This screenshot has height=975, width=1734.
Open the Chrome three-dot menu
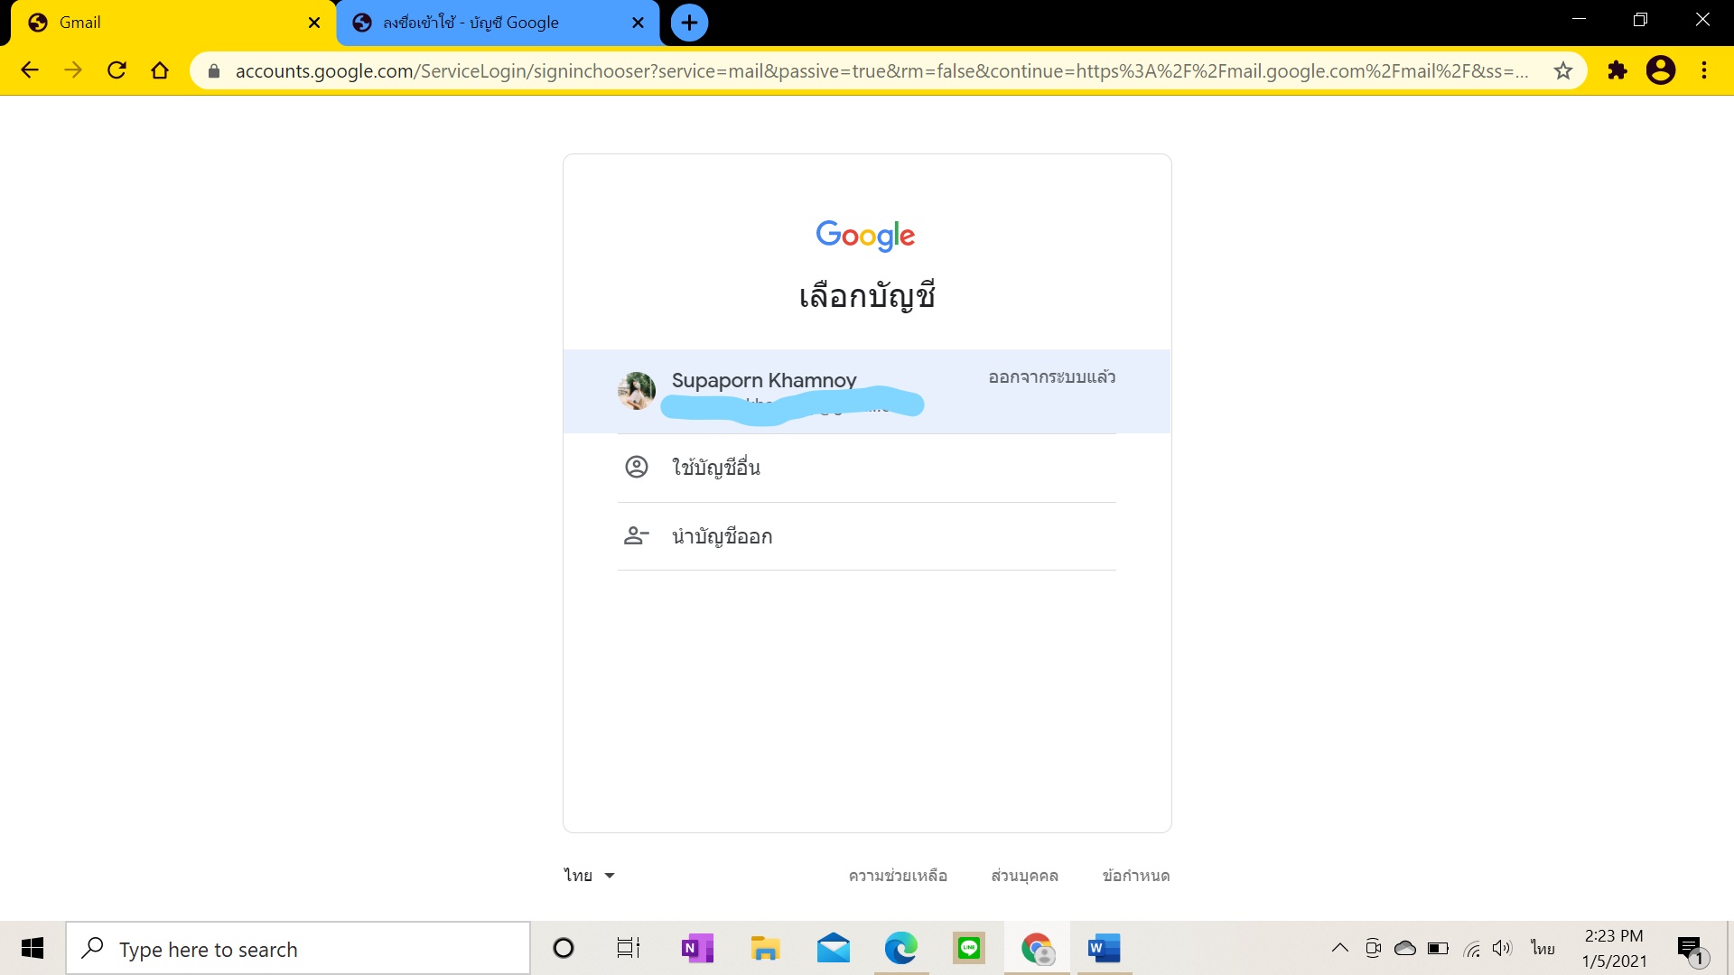[x=1704, y=70]
